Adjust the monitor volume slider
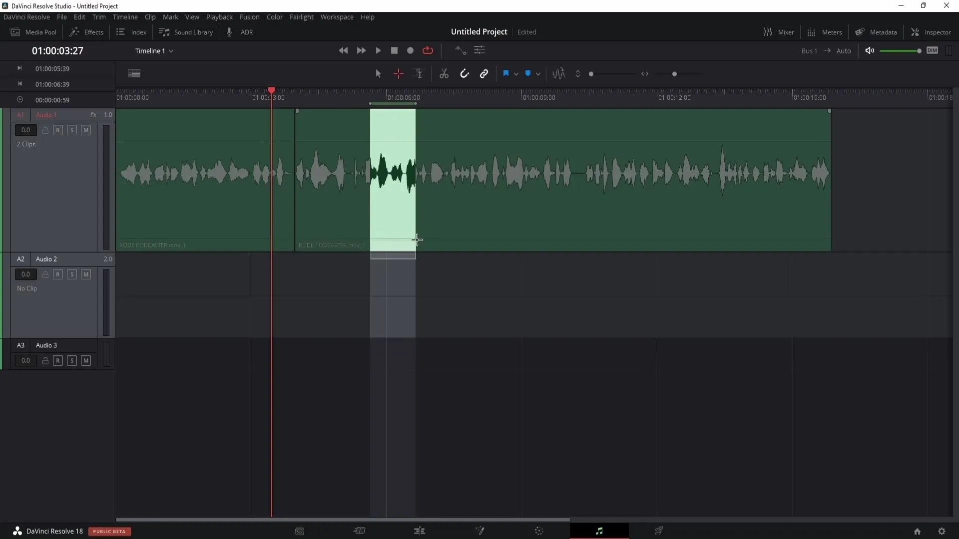 click(x=900, y=51)
